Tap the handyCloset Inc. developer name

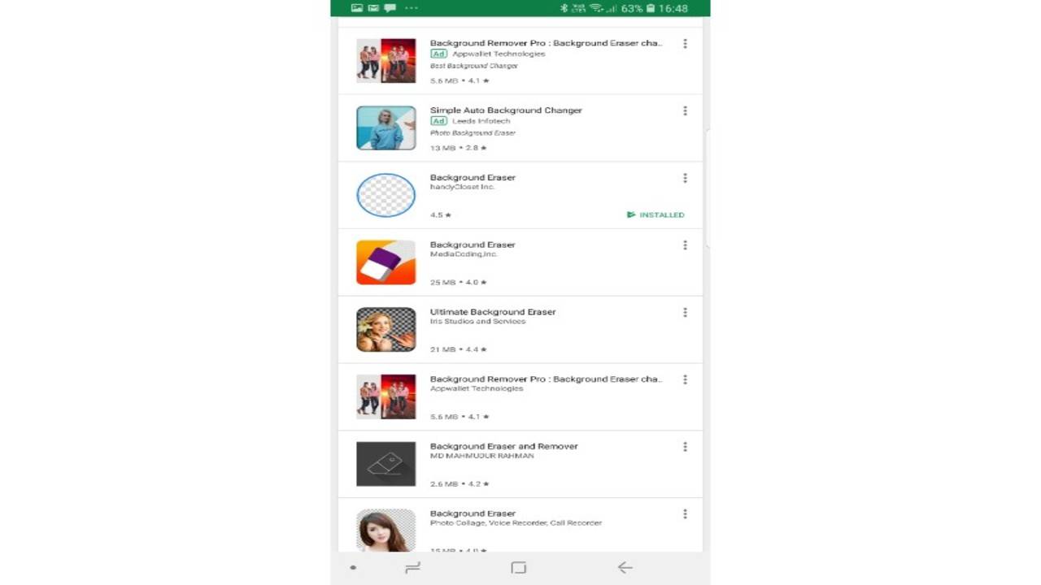[462, 187]
